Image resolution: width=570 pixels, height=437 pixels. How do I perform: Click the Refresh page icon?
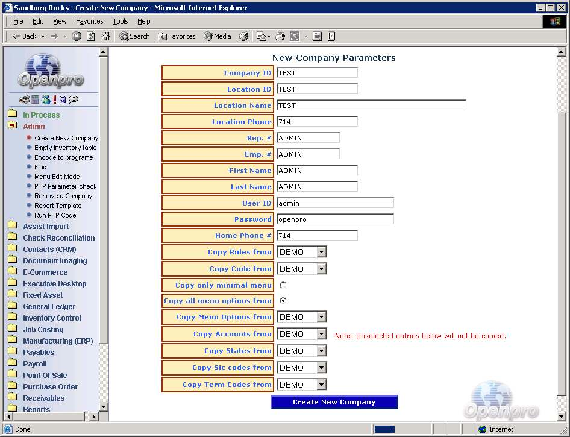tap(91, 36)
